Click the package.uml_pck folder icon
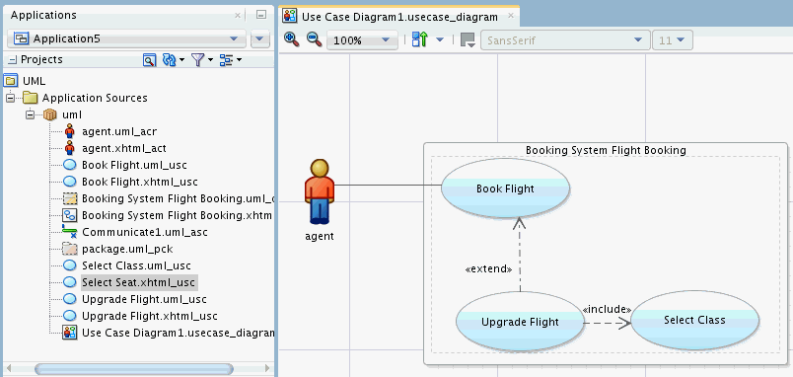The image size is (793, 377). (70, 249)
